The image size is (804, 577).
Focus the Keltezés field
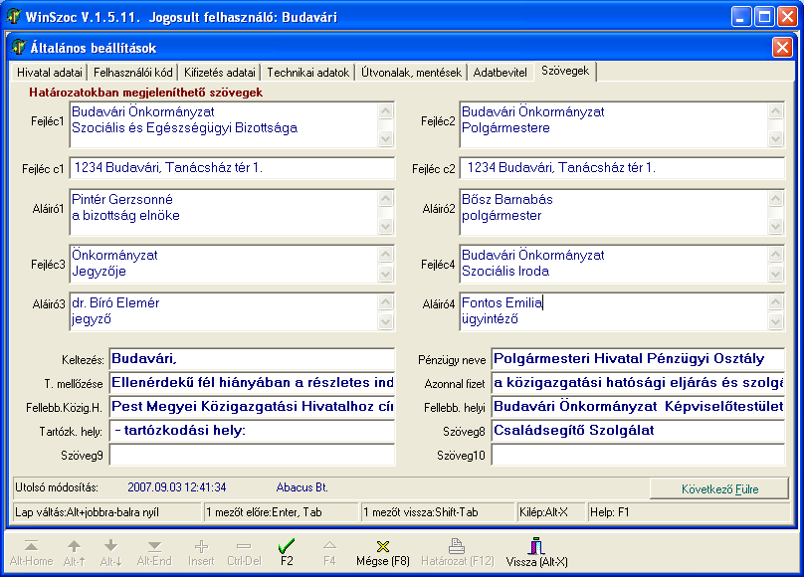pyautogui.click(x=252, y=359)
